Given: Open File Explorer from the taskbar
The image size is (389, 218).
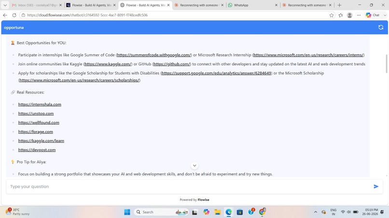Looking at the screenshot, I should pyautogui.click(x=218, y=212).
